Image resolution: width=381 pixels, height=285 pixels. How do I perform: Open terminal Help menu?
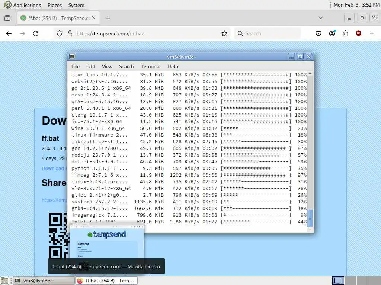tap(173, 66)
